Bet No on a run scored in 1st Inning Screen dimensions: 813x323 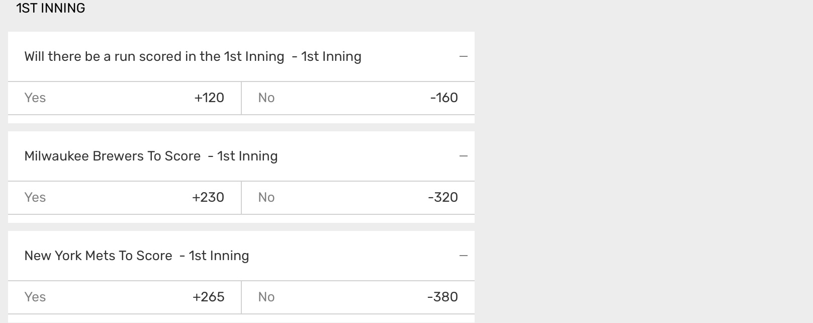tap(357, 98)
